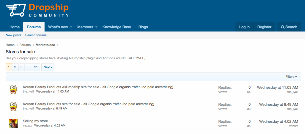Open the Selling my store thread
This screenshot has height=134, width=305.
coord(35,121)
